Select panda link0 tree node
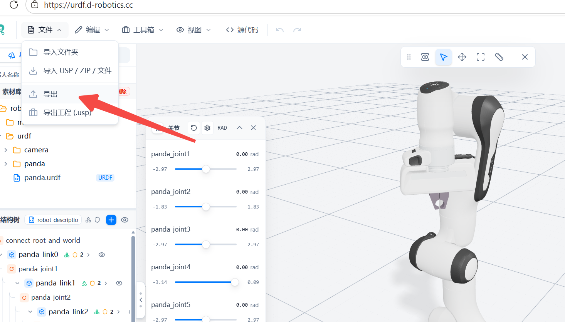 (x=38, y=254)
